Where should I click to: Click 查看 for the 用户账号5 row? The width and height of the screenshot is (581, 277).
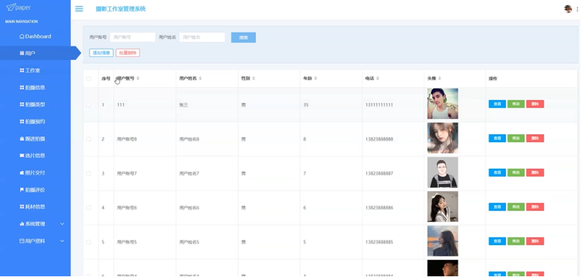[x=497, y=242]
